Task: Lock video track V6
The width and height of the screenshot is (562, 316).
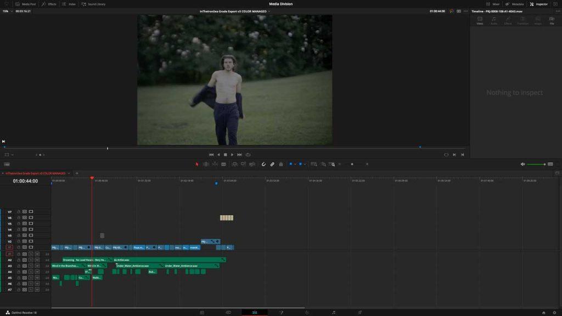Action: [x=19, y=217]
